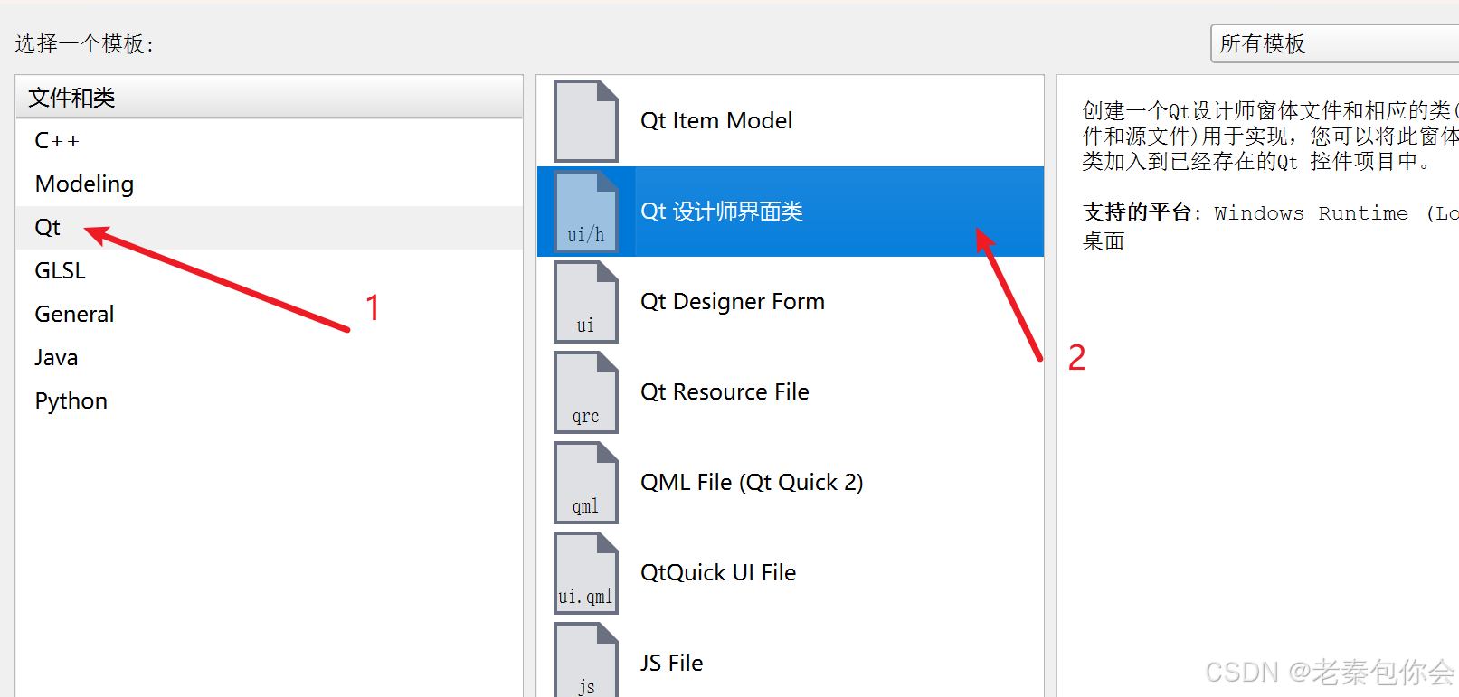
Task: Click the js file icon
Action: pyautogui.click(x=586, y=660)
